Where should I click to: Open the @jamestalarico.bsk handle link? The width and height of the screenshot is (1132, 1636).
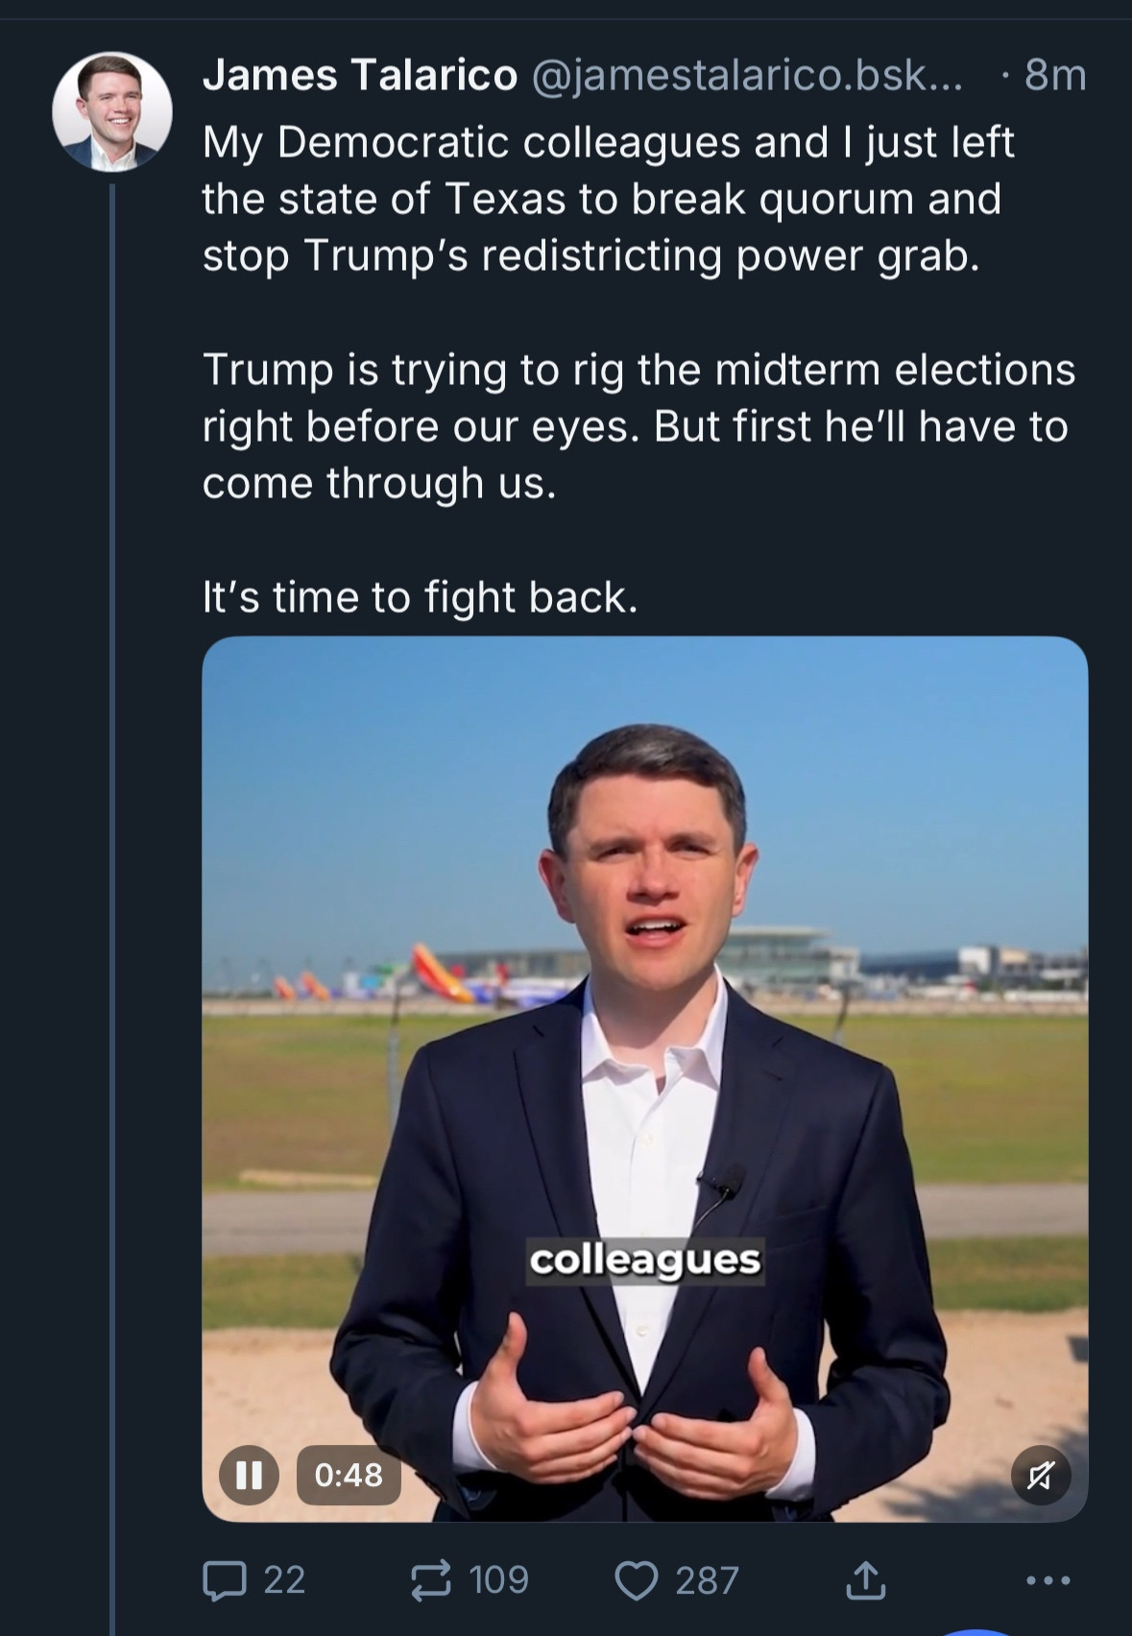click(746, 75)
